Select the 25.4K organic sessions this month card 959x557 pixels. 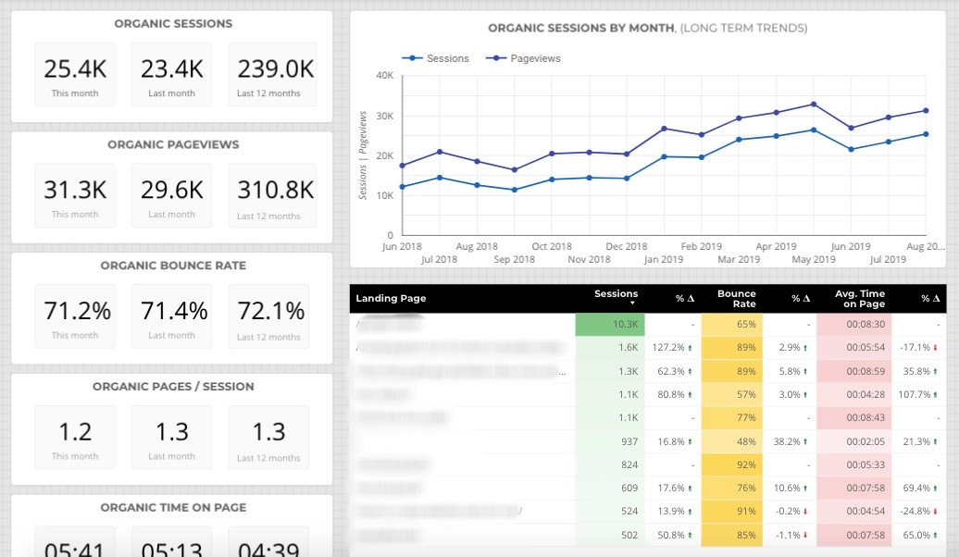point(75,74)
